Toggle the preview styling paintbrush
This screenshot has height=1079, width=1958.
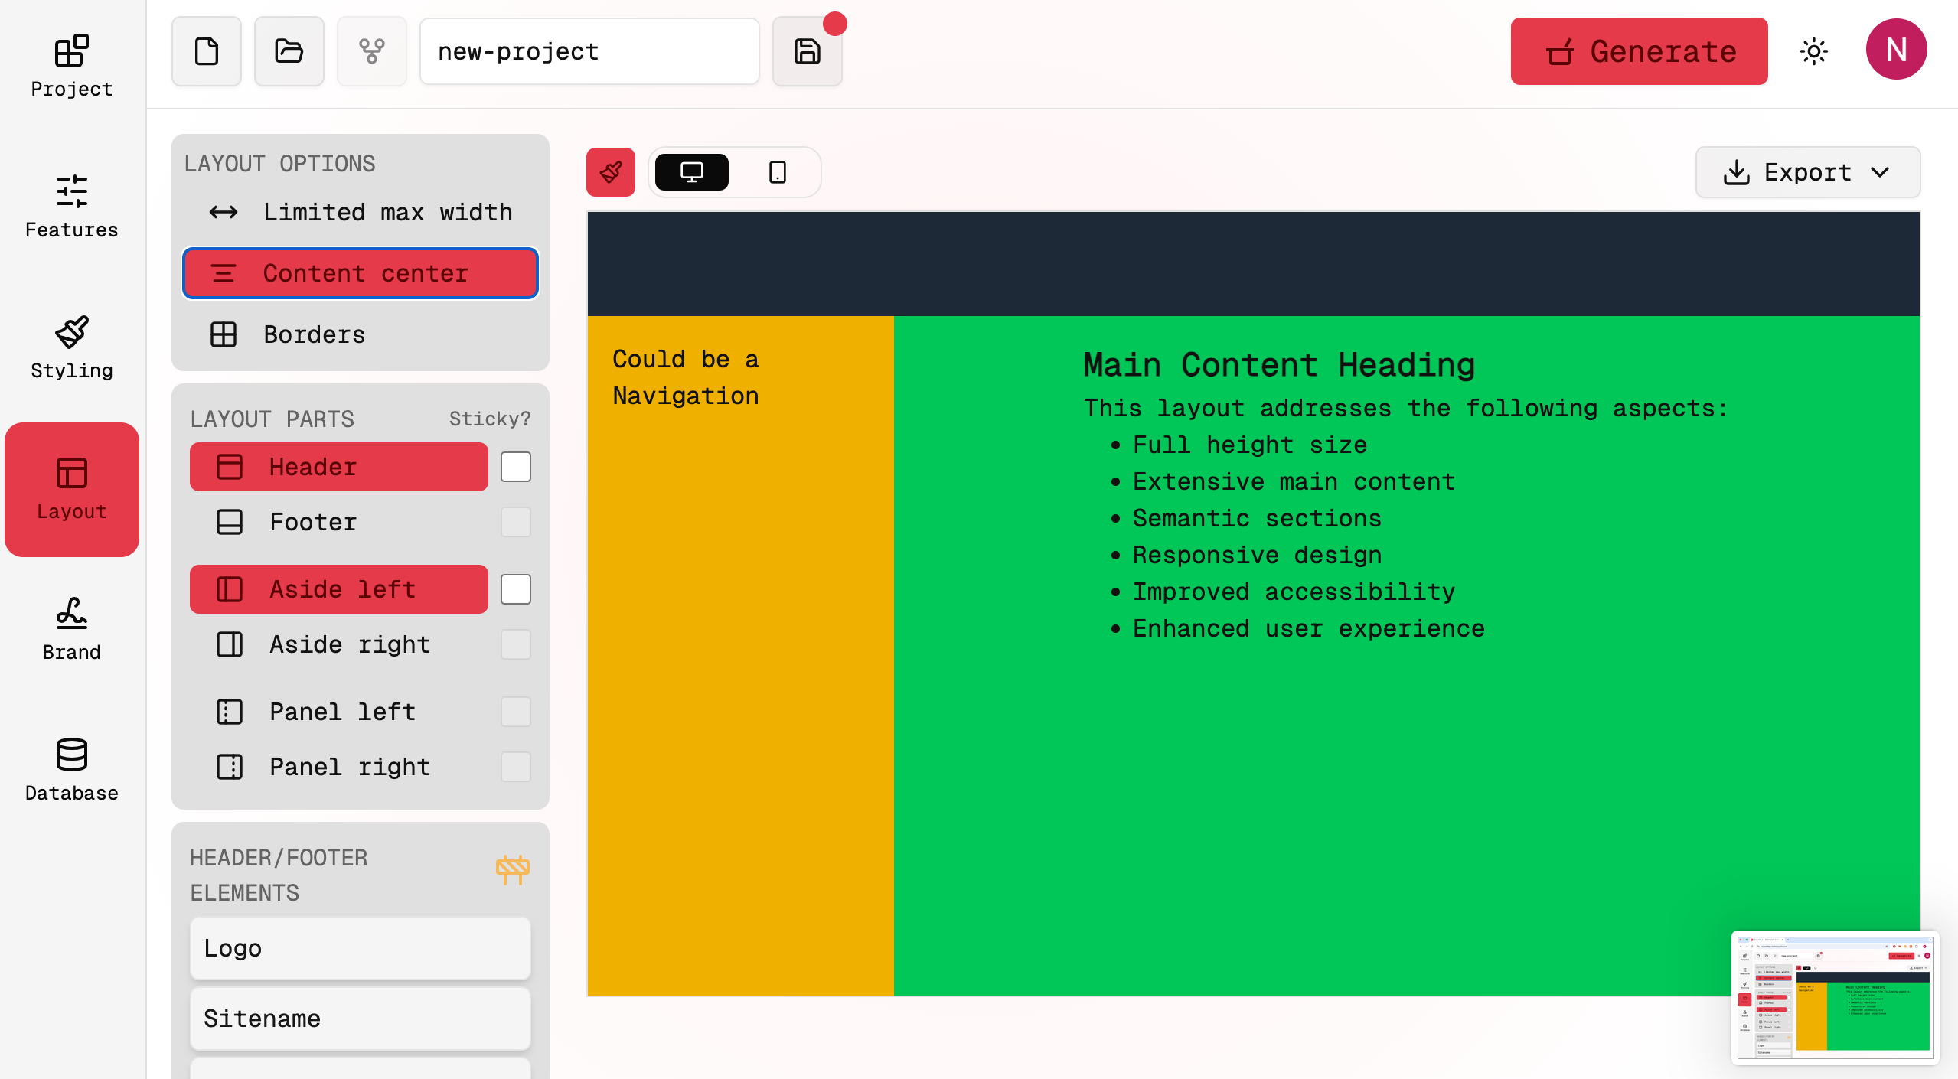[610, 171]
